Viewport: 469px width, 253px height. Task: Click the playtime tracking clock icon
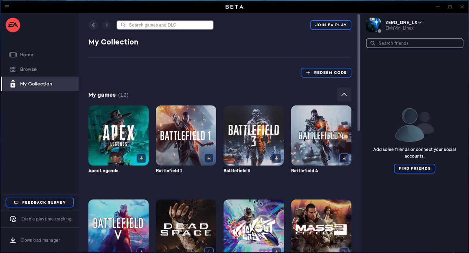click(13, 219)
